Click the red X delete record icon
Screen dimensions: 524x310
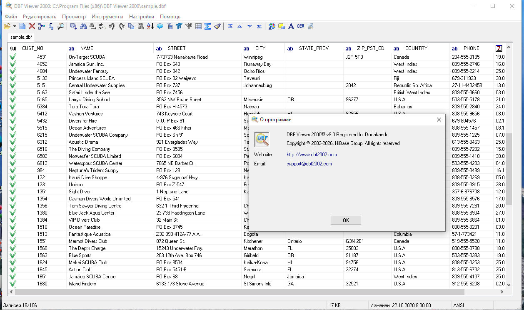pos(32,26)
